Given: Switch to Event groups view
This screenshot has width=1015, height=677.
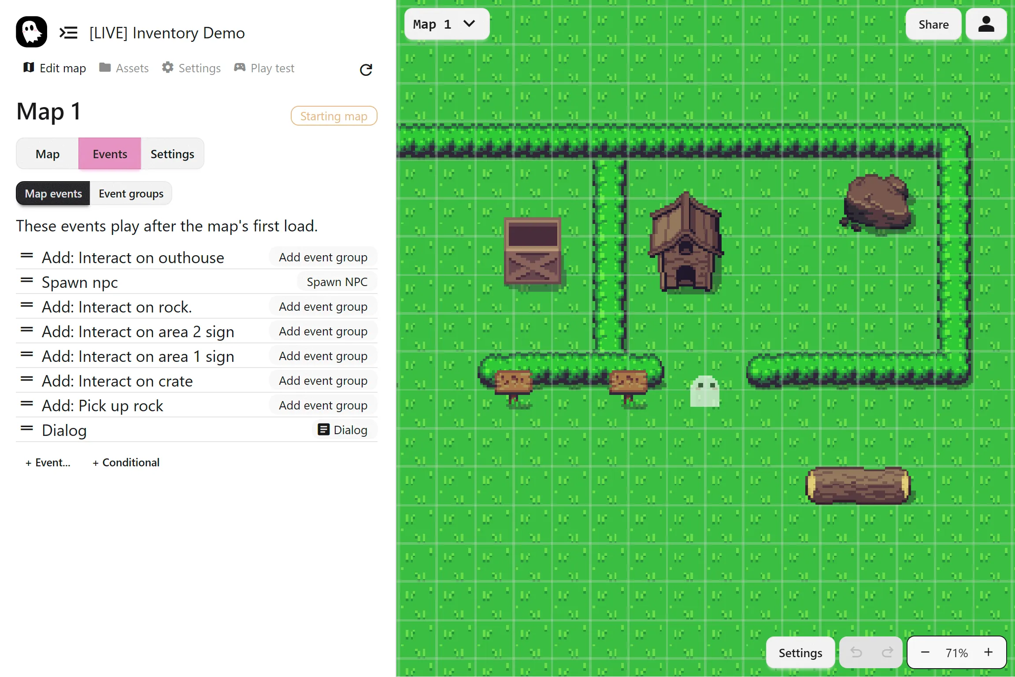Looking at the screenshot, I should tap(131, 193).
